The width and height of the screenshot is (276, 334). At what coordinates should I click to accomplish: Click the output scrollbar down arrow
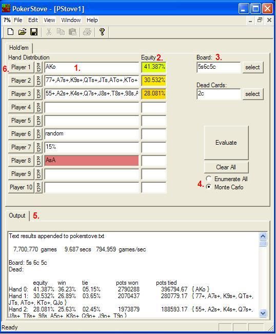pyautogui.click(x=263, y=313)
